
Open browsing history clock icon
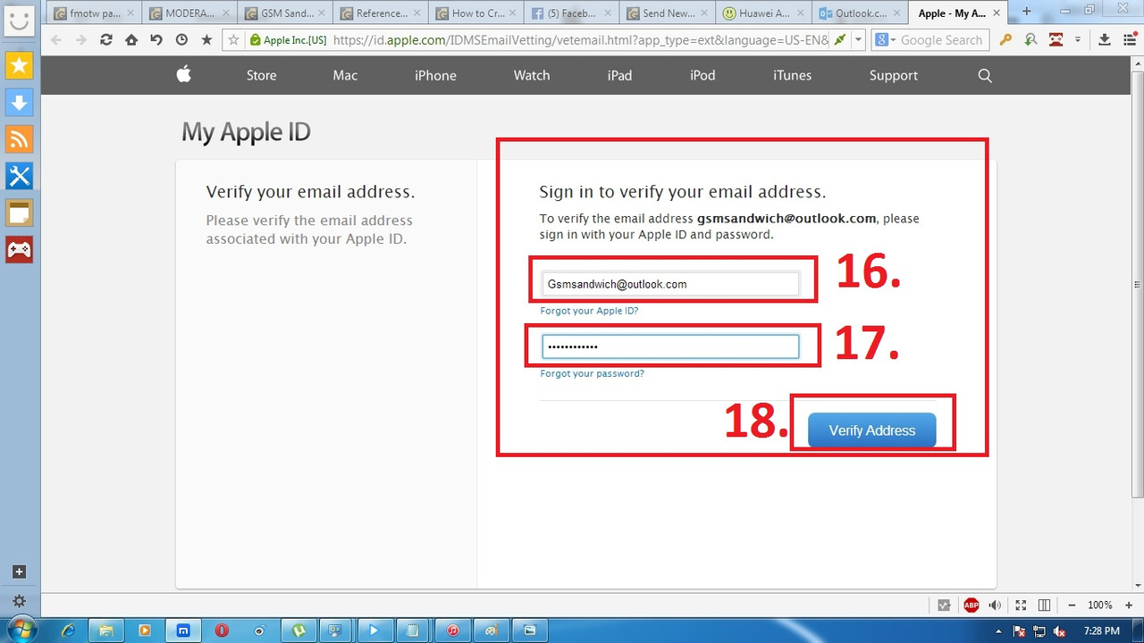(x=181, y=40)
